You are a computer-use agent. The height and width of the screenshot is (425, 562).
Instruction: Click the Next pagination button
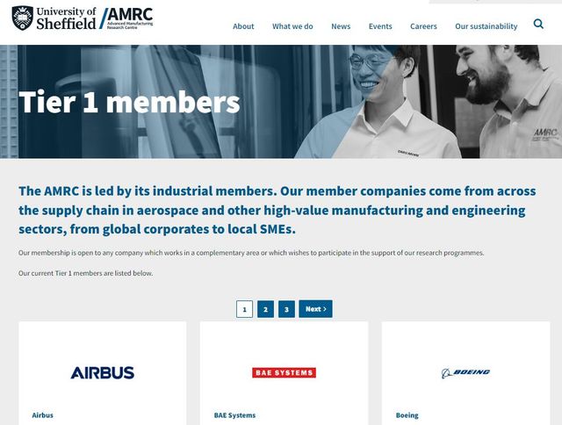click(316, 309)
